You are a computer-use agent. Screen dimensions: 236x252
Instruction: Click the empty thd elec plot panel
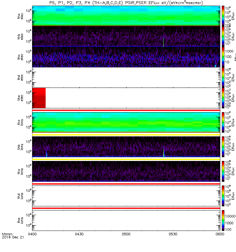[126, 77]
